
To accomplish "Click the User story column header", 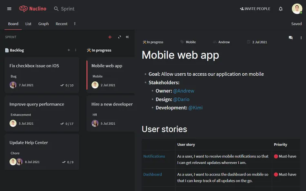I will (x=186, y=145).
